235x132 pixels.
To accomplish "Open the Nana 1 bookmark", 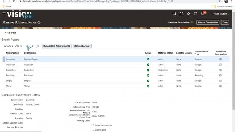I will (7, 7).
